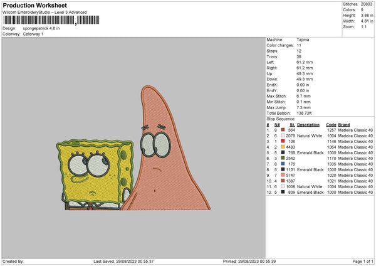Image resolution: width=376 pixels, height=266 pixels.
Task: Click the Stitches value 20803
Action: 367,4
